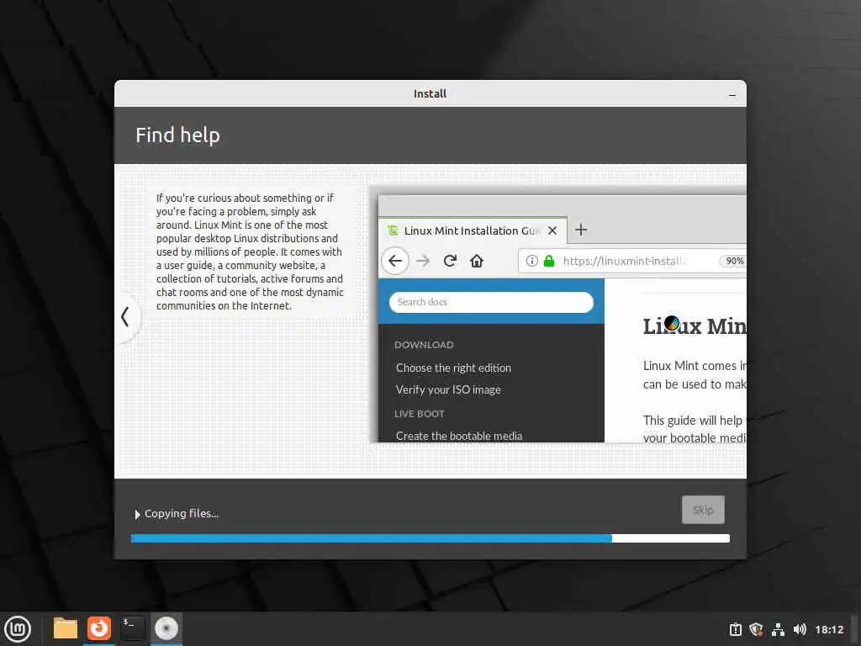Launch Firefox from the taskbar
This screenshot has height=646, width=861.
coord(99,628)
